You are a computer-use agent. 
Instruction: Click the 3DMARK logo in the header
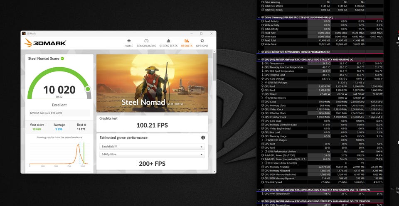pos(45,43)
